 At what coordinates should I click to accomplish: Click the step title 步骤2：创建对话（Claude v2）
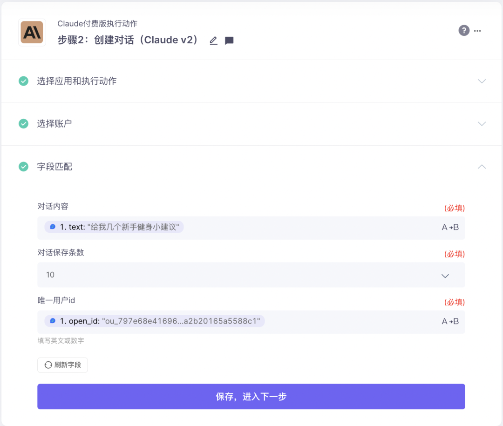point(129,40)
